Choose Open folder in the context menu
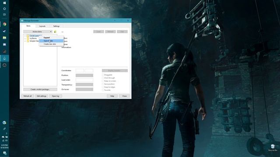The width and height of the screenshot is (280, 157). click(x=51, y=41)
